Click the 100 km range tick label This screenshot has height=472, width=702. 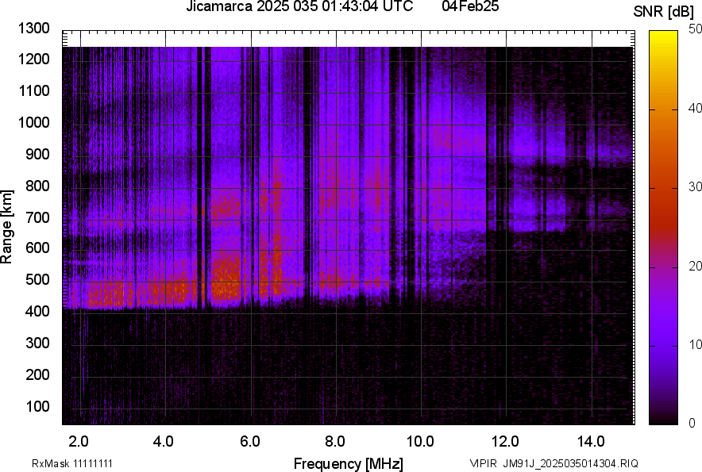[37, 406]
